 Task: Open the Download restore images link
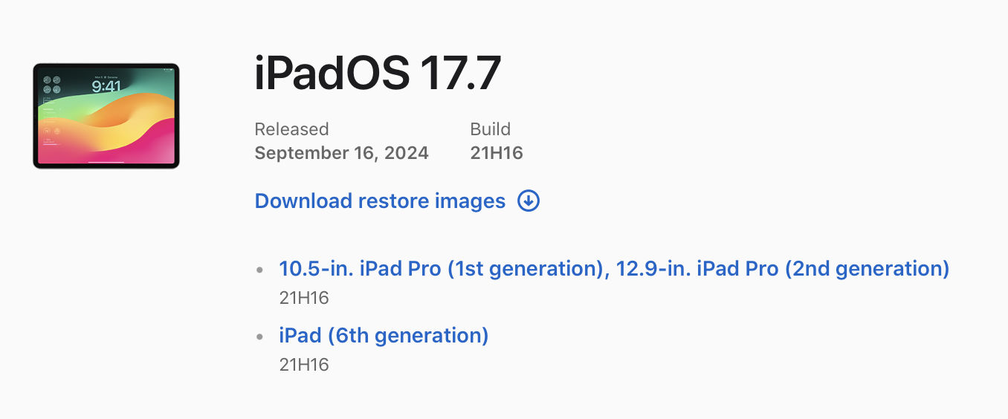click(x=380, y=201)
